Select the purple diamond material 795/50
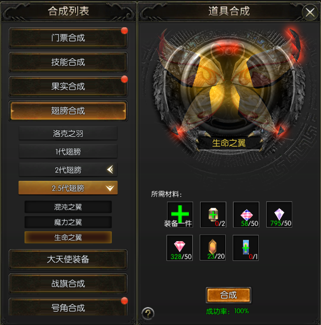Image resolution: width=321 pixels, height=325 pixels. tap(279, 214)
